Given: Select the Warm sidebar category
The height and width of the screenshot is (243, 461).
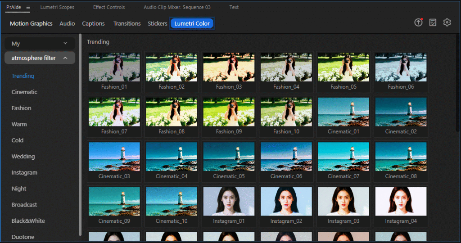Looking at the screenshot, I should [19, 124].
